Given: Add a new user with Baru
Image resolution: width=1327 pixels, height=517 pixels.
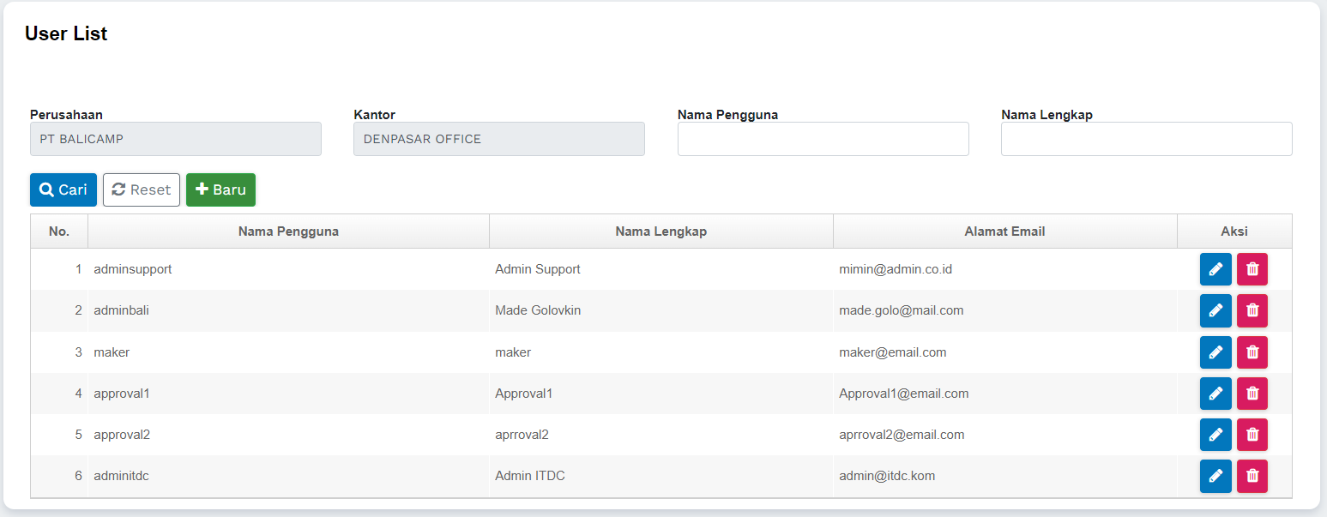Looking at the screenshot, I should click(220, 189).
